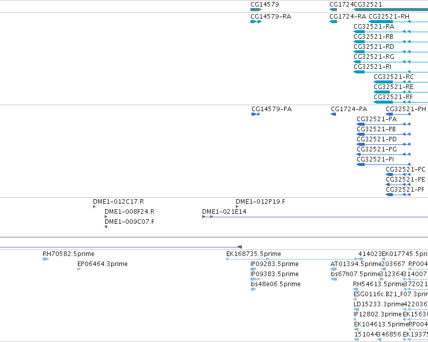
Task: Click EST IP09283.5prime
Action: tap(275, 264)
